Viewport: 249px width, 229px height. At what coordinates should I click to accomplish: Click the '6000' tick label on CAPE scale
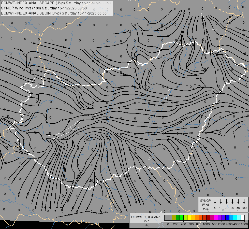pos(244,224)
